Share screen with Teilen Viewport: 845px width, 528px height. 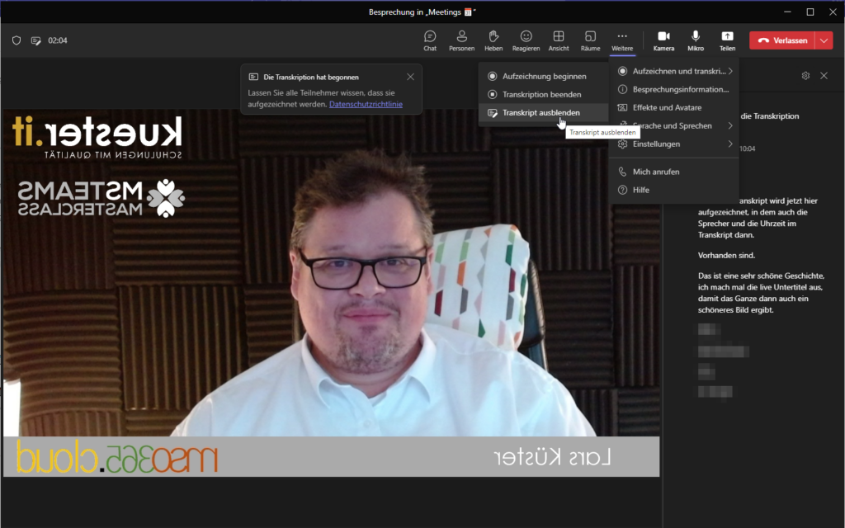[x=727, y=40]
